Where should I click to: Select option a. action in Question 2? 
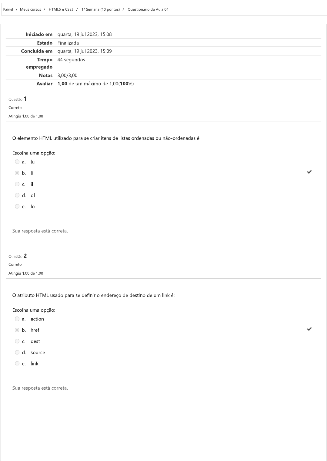click(x=17, y=319)
